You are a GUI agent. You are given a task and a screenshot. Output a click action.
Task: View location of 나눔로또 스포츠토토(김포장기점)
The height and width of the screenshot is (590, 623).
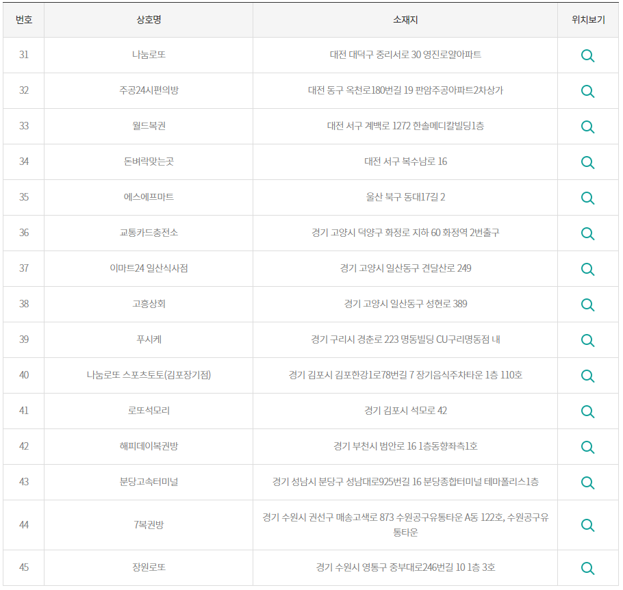587,376
